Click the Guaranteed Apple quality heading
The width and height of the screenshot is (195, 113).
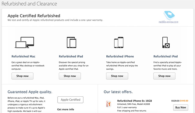coord(30,92)
